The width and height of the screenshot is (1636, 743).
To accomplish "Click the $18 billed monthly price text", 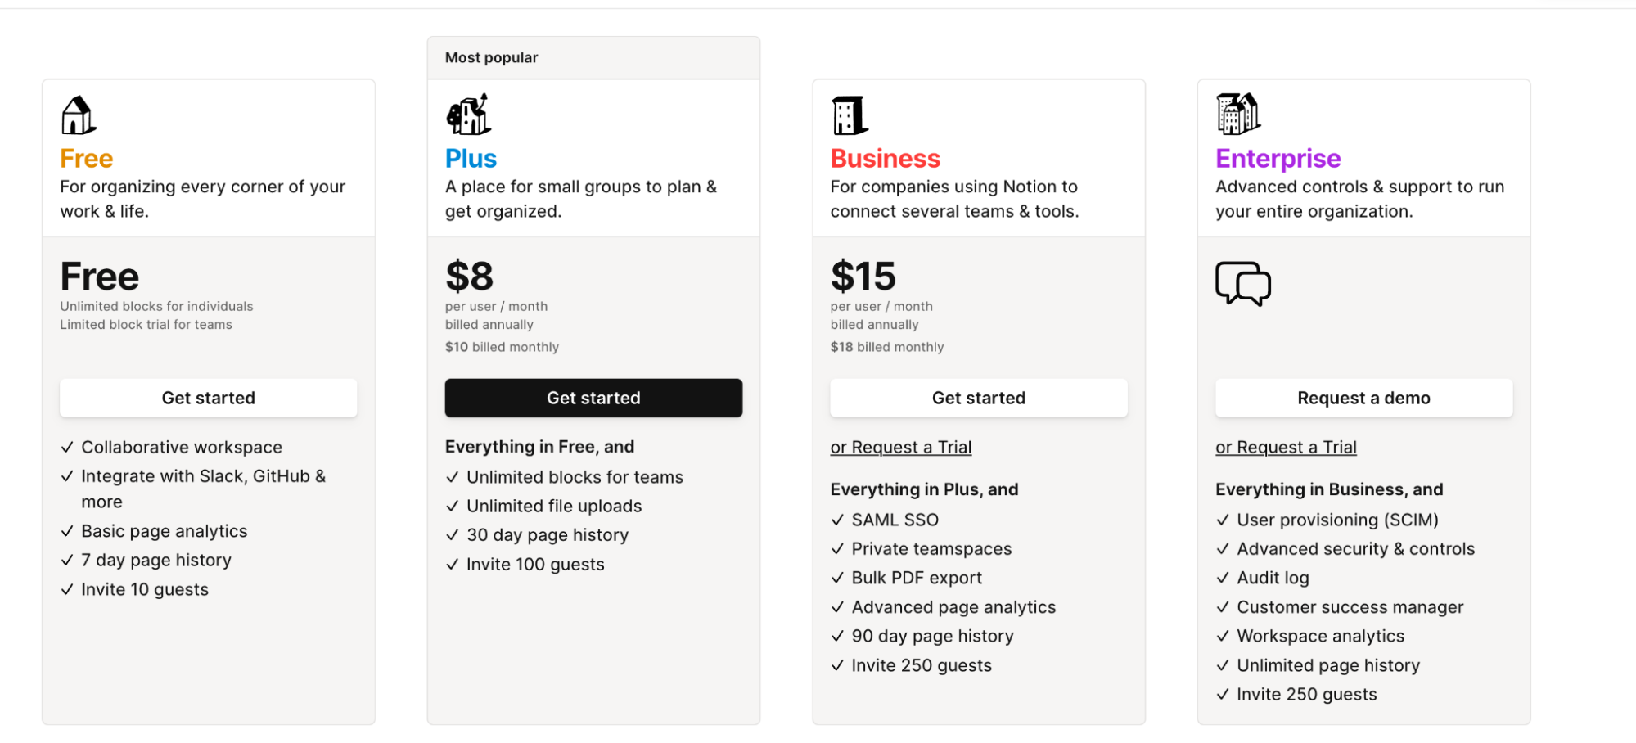I will coord(887,346).
